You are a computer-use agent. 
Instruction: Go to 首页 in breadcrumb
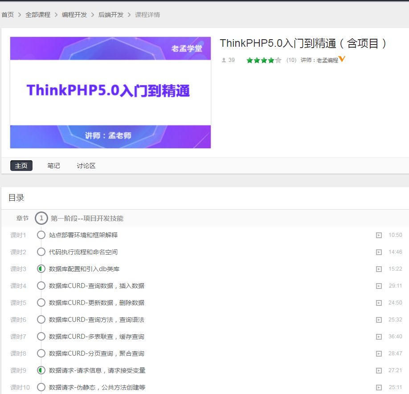tap(8, 15)
